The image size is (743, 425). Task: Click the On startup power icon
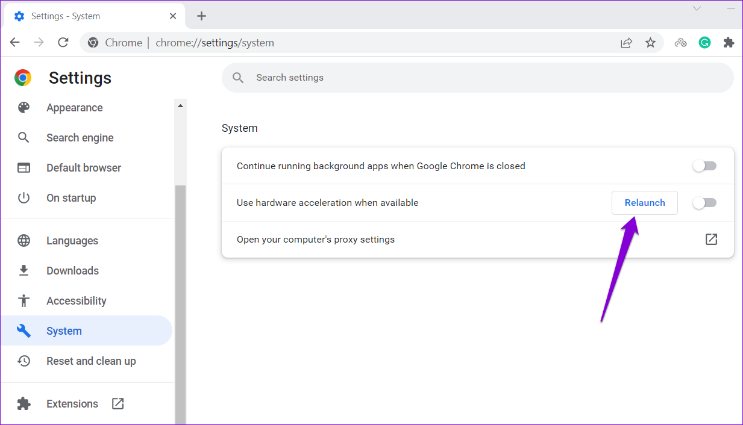click(24, 198)
